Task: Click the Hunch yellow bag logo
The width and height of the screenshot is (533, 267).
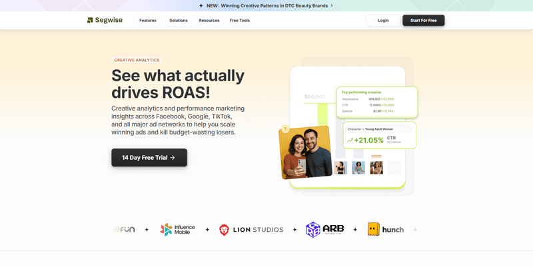Action: click(x=374, y=230)
